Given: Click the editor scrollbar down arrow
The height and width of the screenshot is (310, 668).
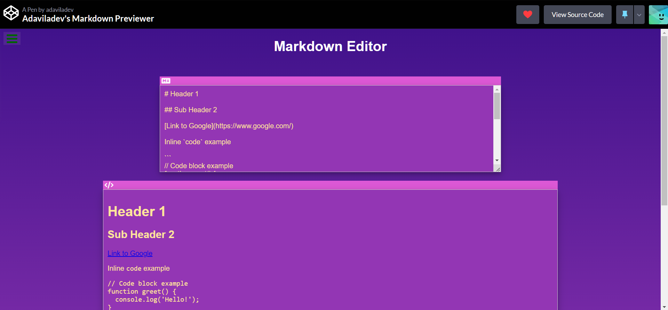Looking at the screenshot, I should click(x=497, y=160).
